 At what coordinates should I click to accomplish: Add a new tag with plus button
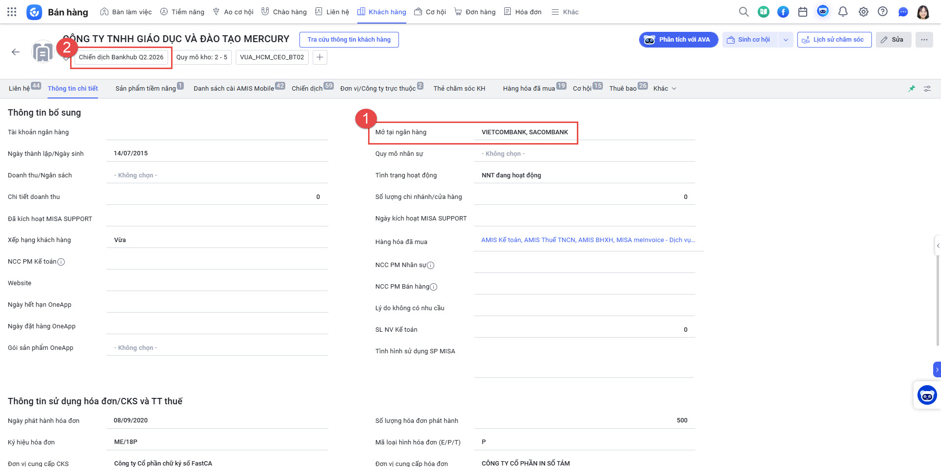320,57
